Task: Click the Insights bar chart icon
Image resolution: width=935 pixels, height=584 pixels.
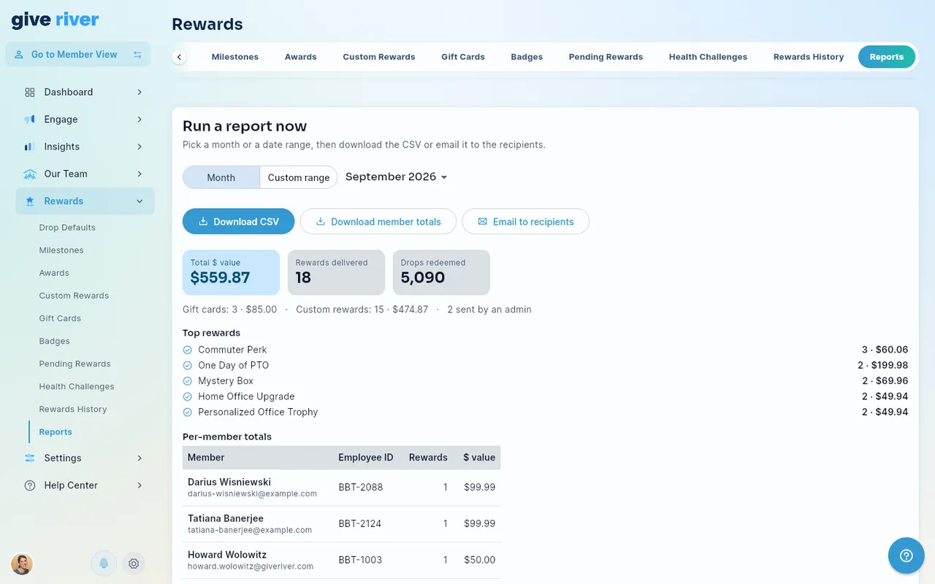Action: pyautogui.click(x=30, y=147)
